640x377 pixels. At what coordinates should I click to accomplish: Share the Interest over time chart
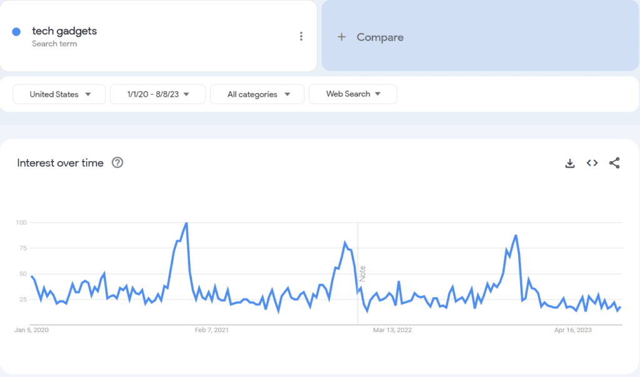pyautogui.click(x=614, y=163)
